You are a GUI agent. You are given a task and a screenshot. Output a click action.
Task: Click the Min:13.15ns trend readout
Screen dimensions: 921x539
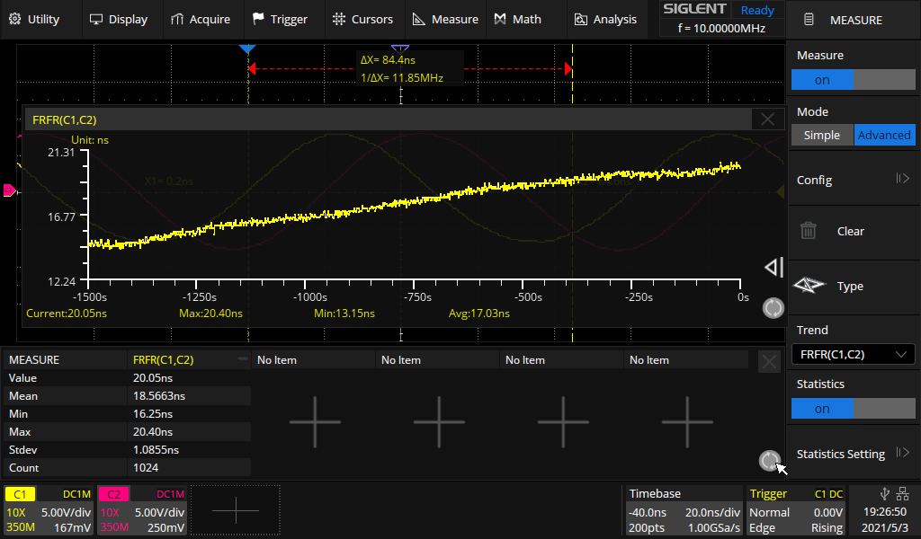(x=344, y=314)
